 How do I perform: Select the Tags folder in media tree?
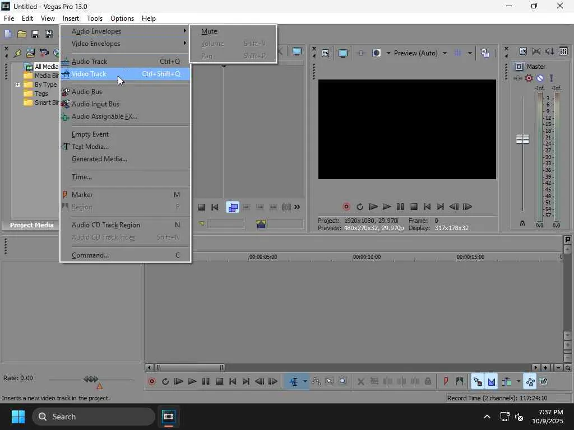pos(41,94)
